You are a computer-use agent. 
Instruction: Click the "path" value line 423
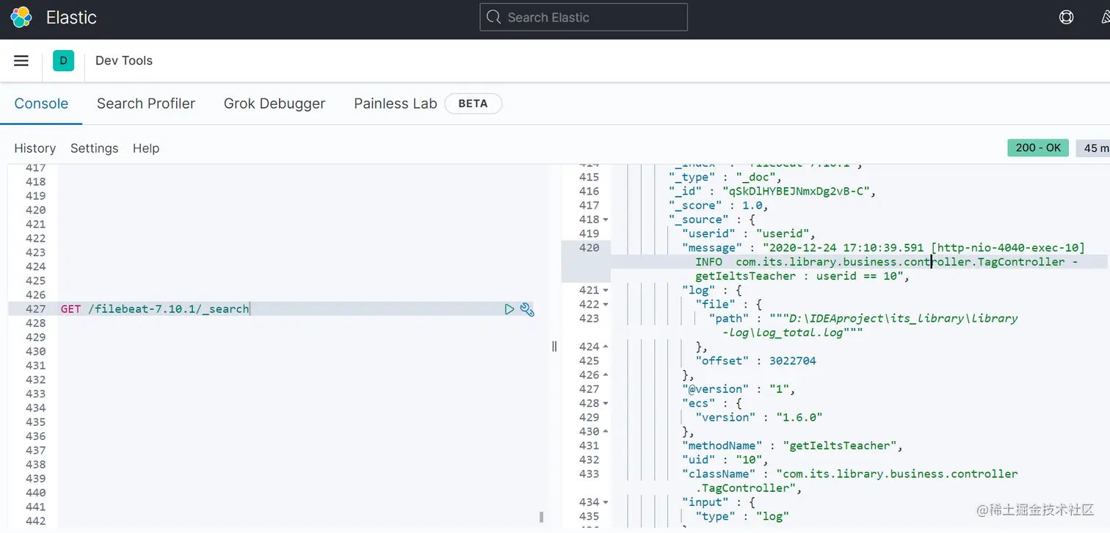863,325
